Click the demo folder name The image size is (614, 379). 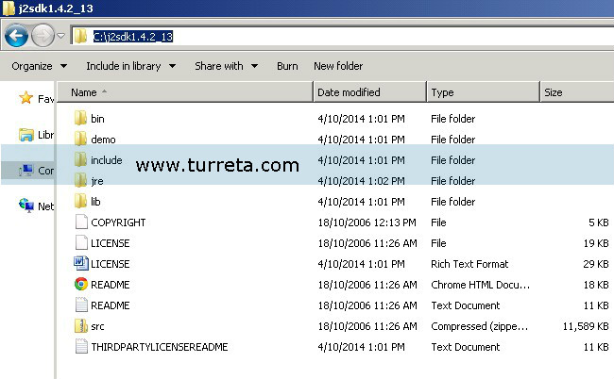(x=103, y=140)
